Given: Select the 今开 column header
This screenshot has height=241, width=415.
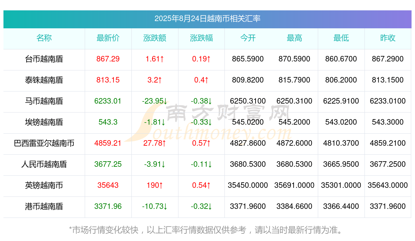Looking at the screenshot, I should [x=248, y=38].
